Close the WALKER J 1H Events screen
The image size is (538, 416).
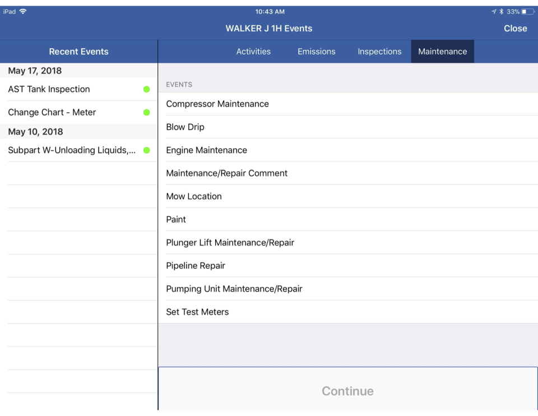(515, 29)
